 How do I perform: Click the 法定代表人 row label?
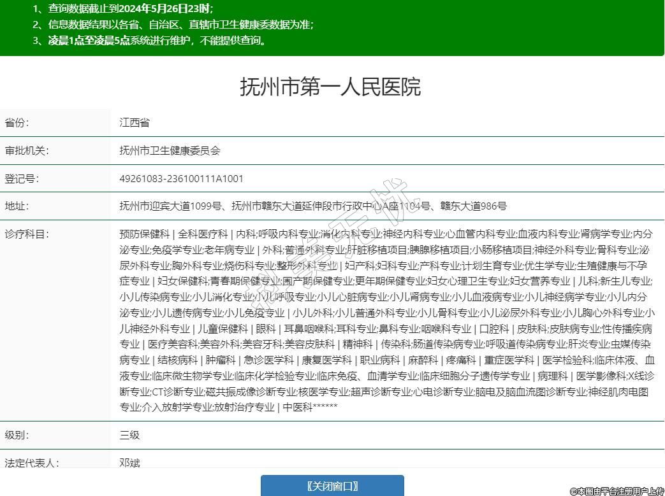point(31,463)
